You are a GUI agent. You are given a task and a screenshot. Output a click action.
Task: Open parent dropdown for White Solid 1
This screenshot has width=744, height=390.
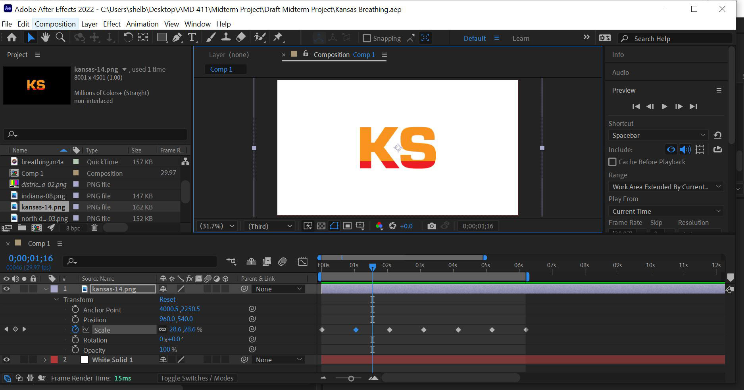(278, 360)
